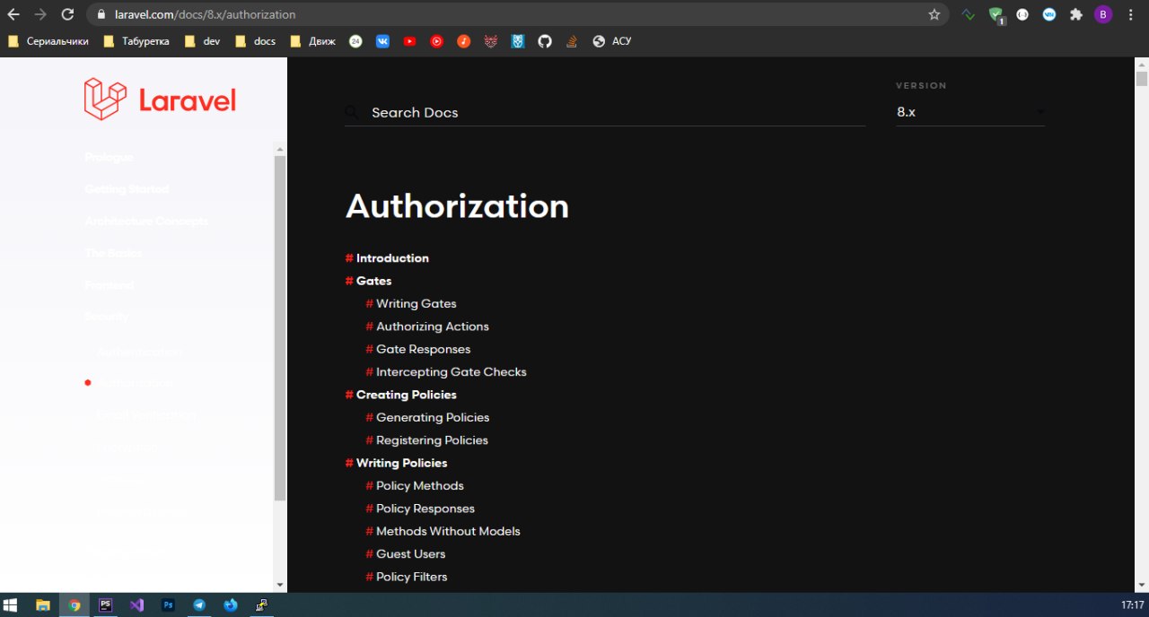
Task: Click the taskbar clock 17:17
Action: point(1133,605)
